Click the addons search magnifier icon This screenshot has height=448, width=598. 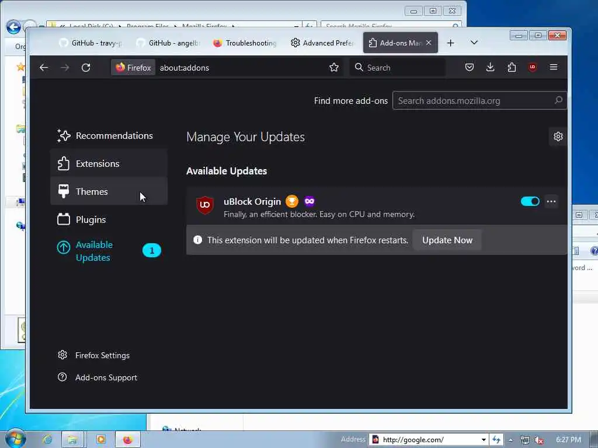coord(558,100)
